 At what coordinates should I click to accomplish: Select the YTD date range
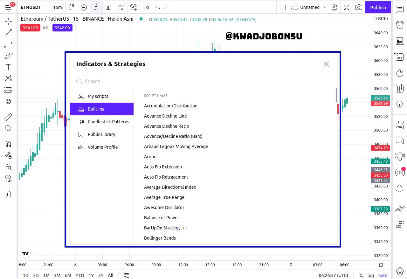[x=80, y=276]
